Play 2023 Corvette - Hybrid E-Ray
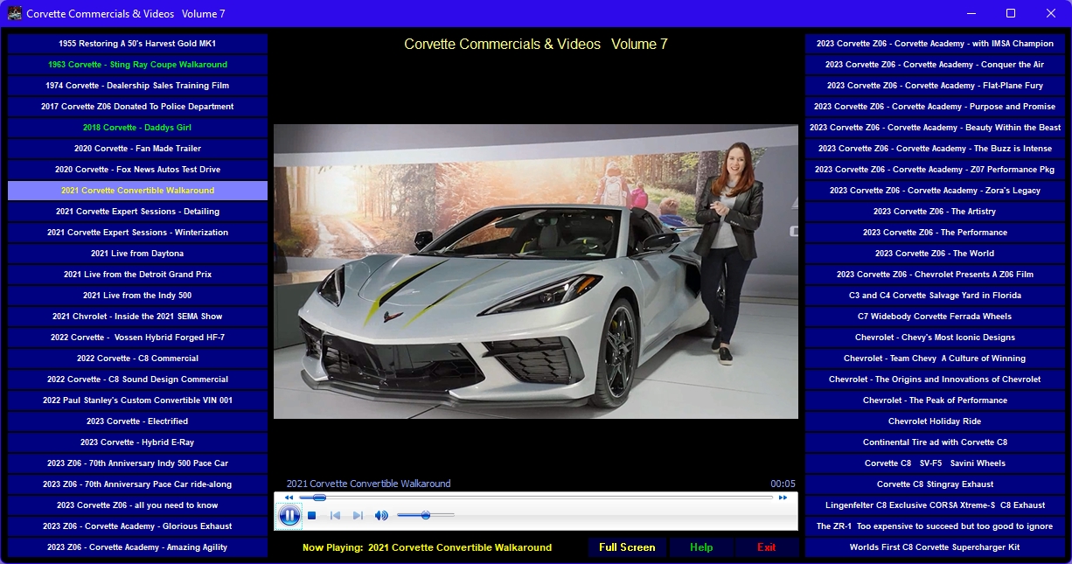1072x564 pixels. click(x=137, y=442)
